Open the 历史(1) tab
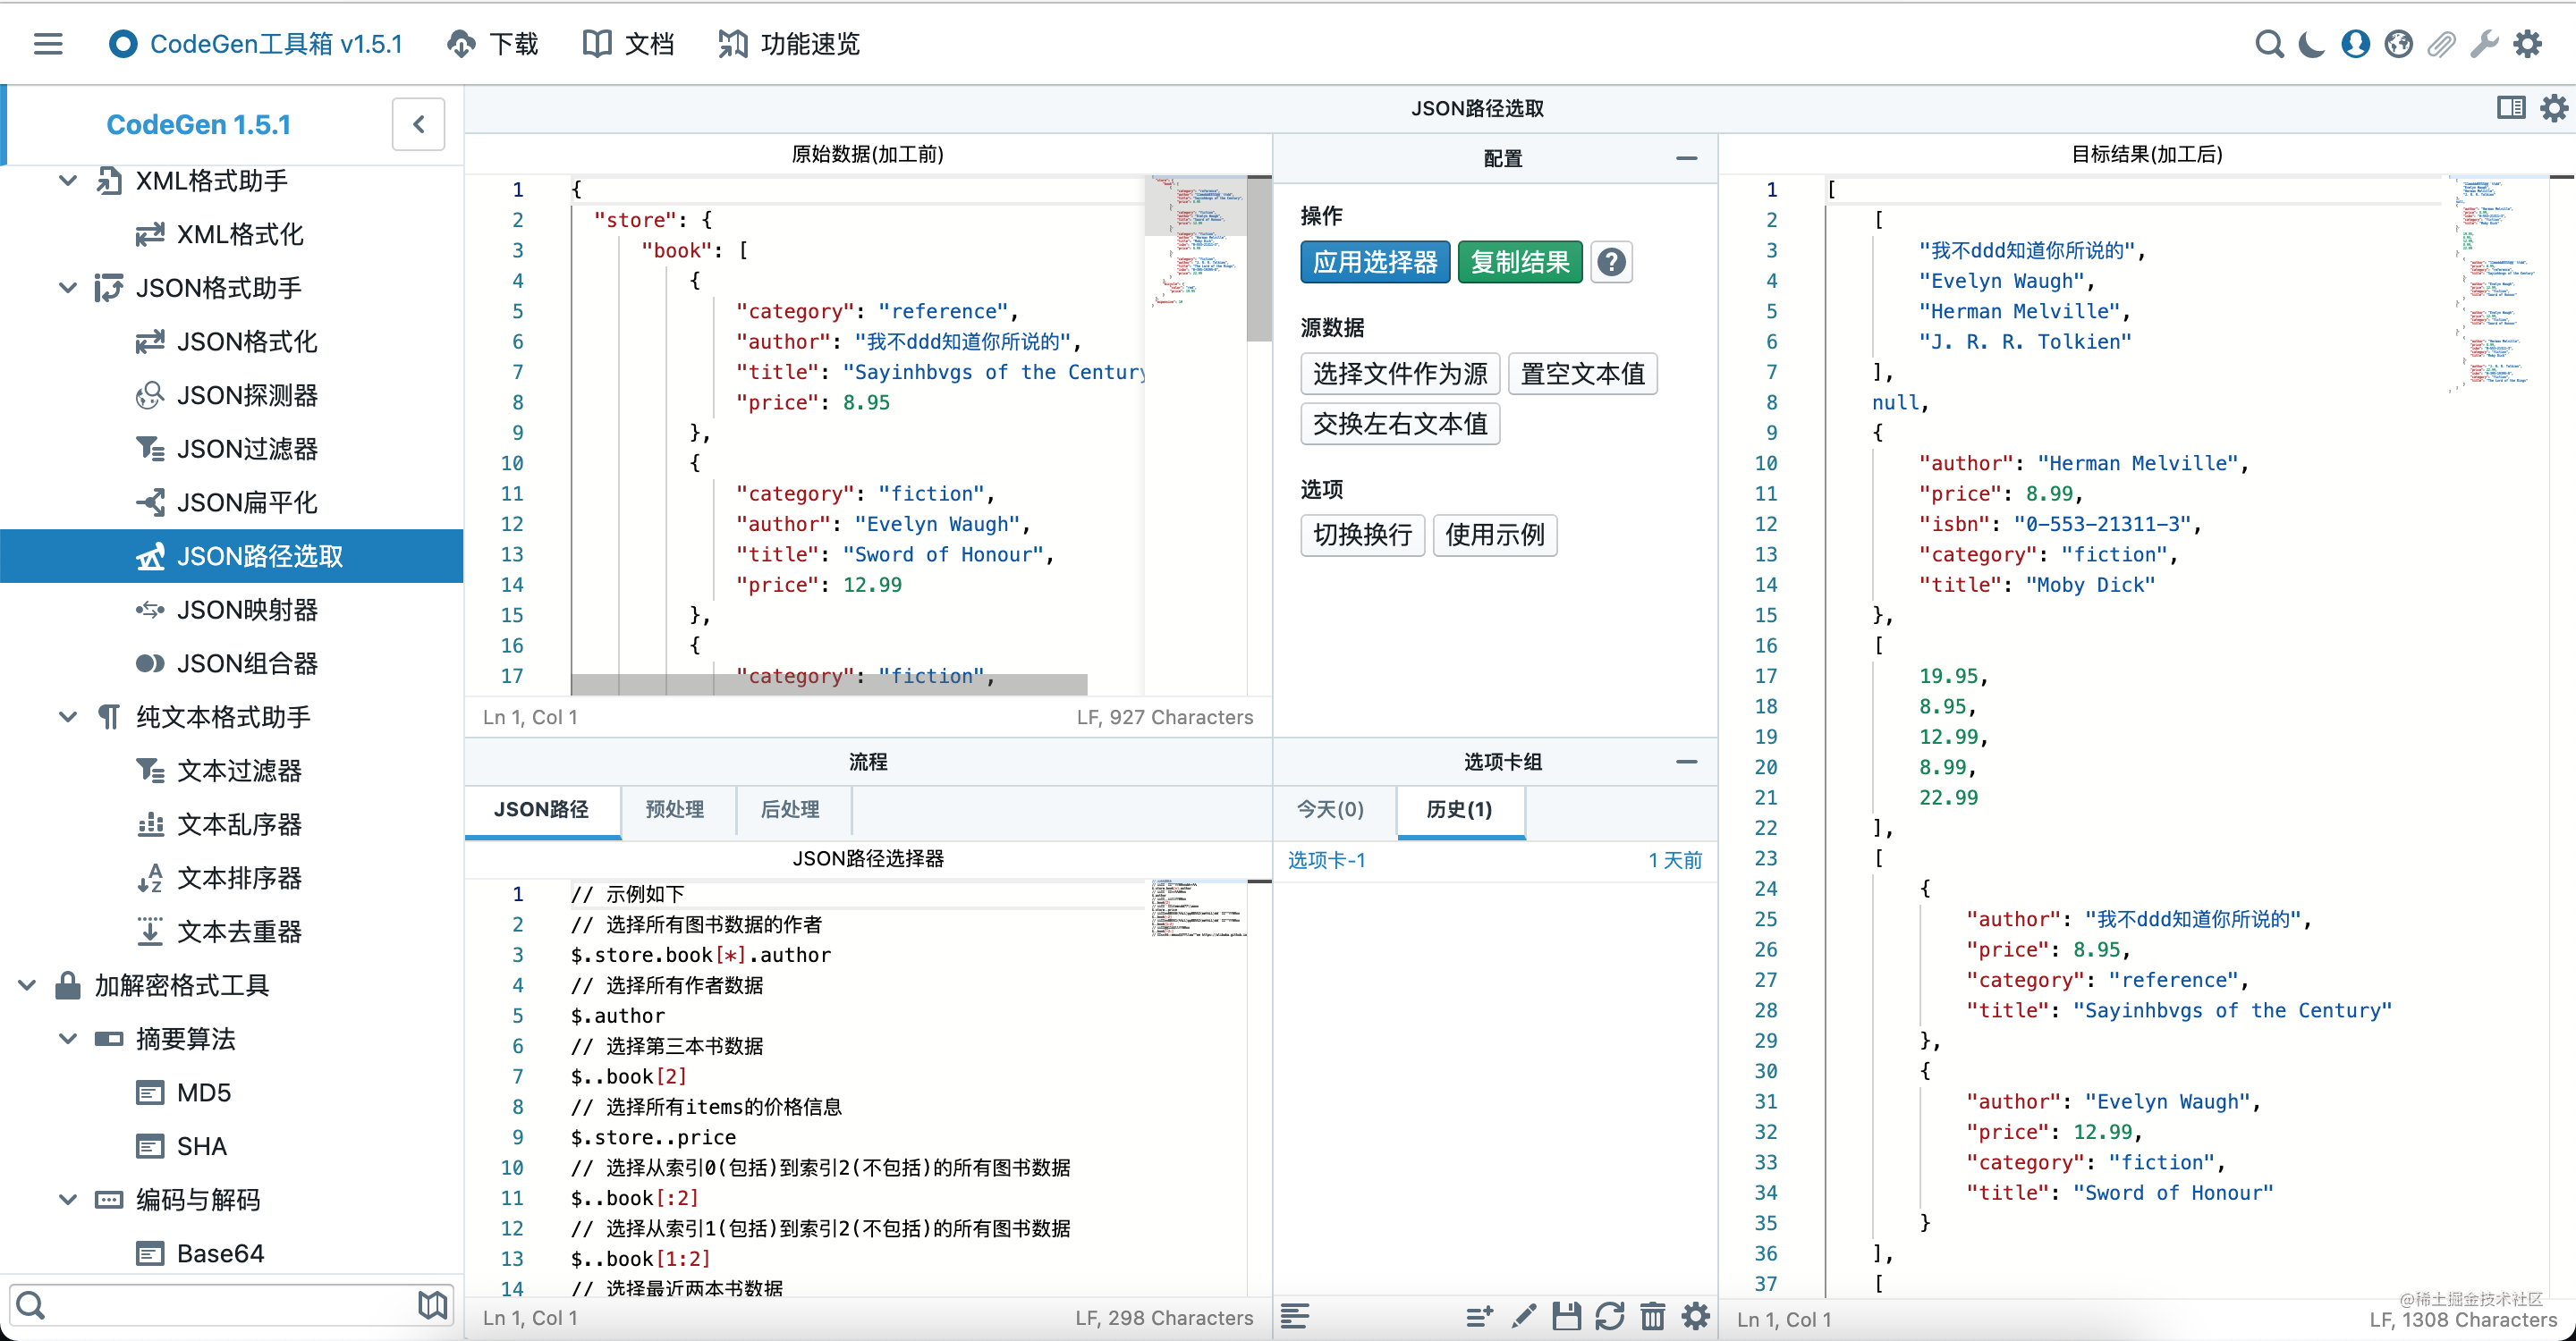The height and width of the screenshot is (1341, 2576). [1460, 810]
